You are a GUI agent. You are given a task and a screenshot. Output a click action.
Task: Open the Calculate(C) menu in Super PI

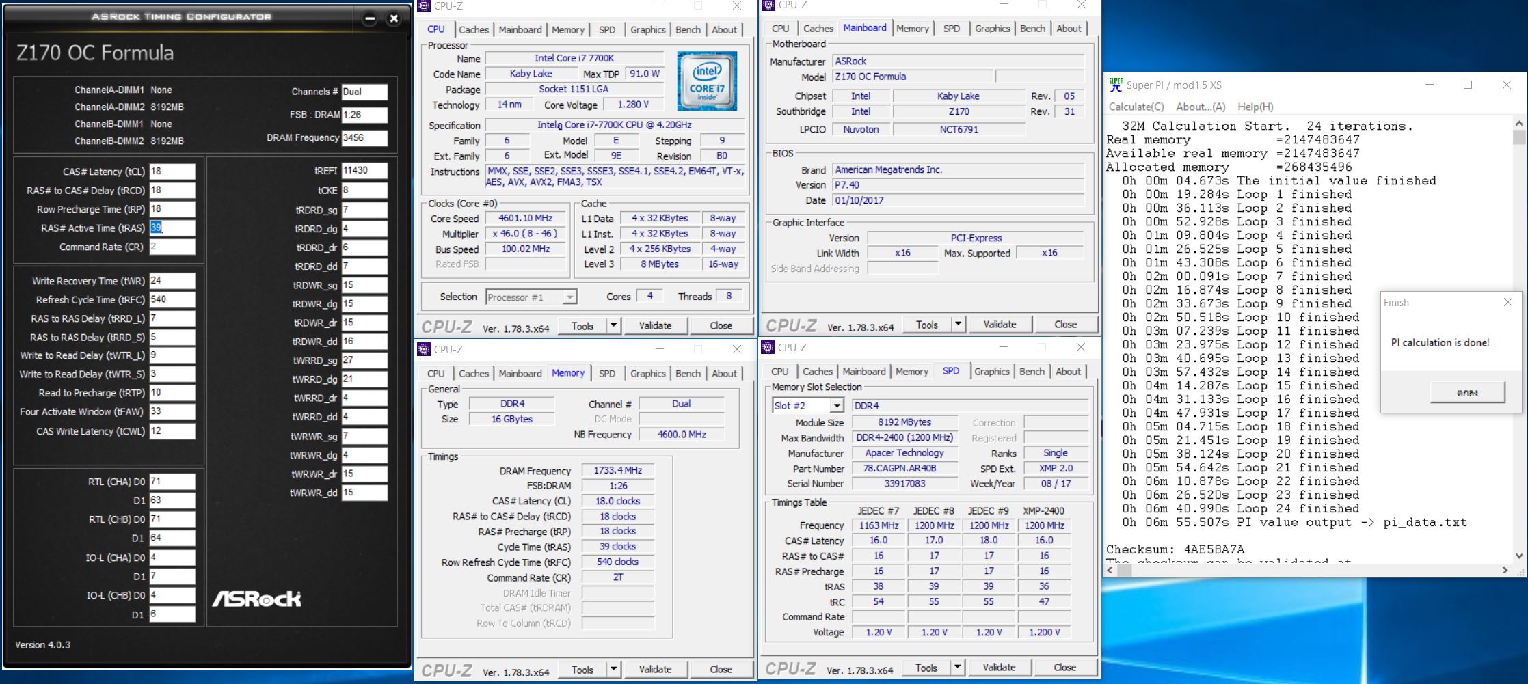tap(1136, 107)
